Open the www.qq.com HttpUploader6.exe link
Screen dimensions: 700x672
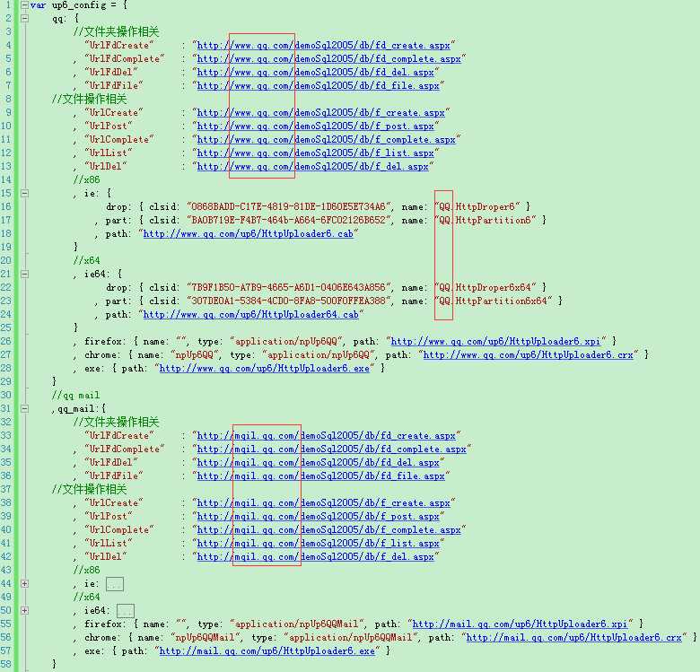pos(264,368)
